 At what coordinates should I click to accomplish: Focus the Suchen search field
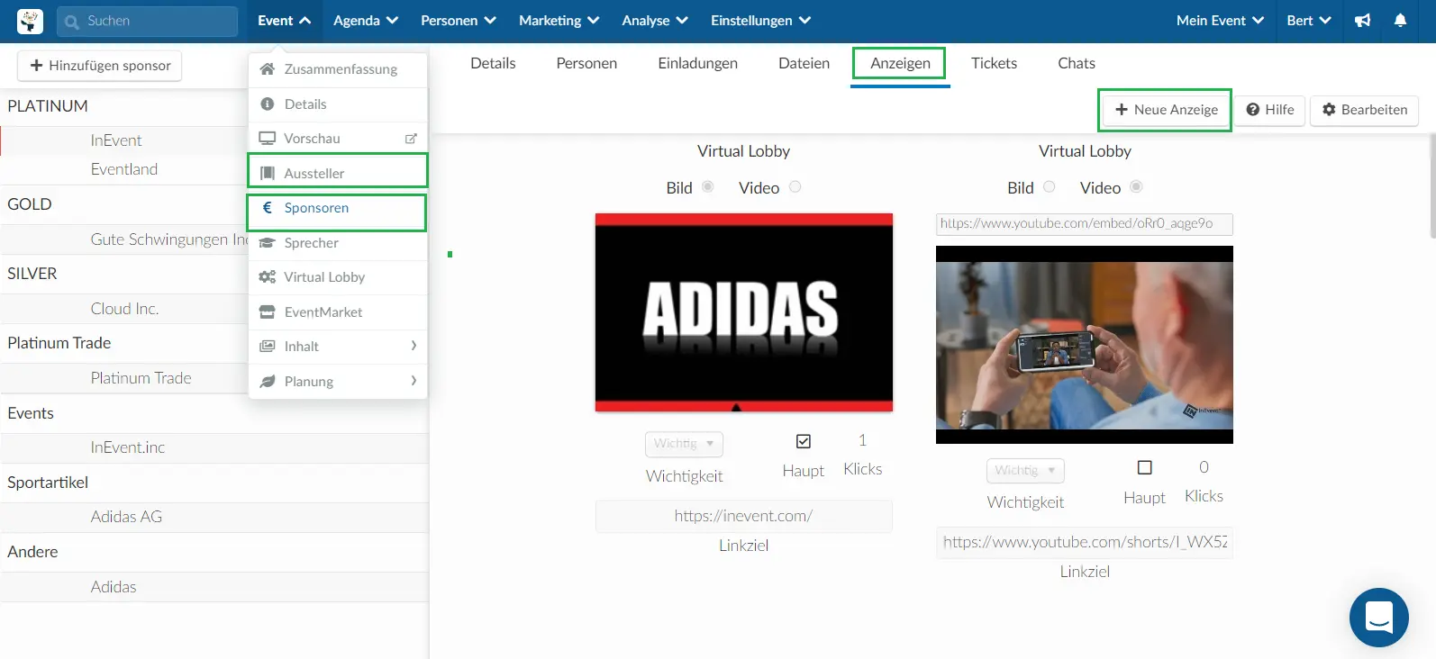click(147, 22)
